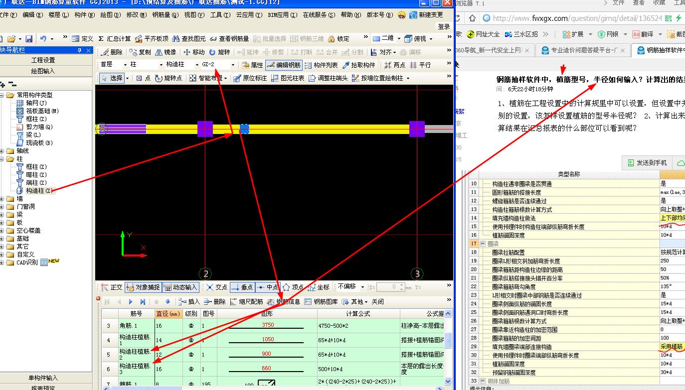Click the Undo arrow icon

(43, 38)
